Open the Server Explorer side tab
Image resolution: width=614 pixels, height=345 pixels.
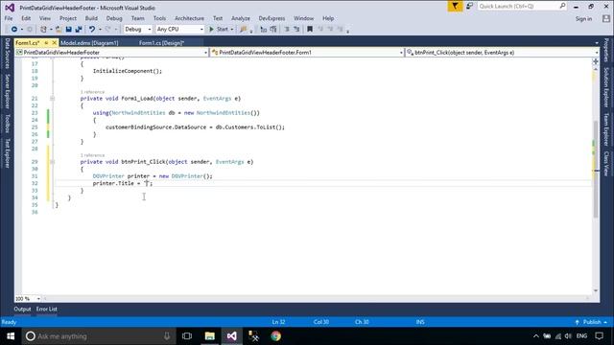(7, 91)
